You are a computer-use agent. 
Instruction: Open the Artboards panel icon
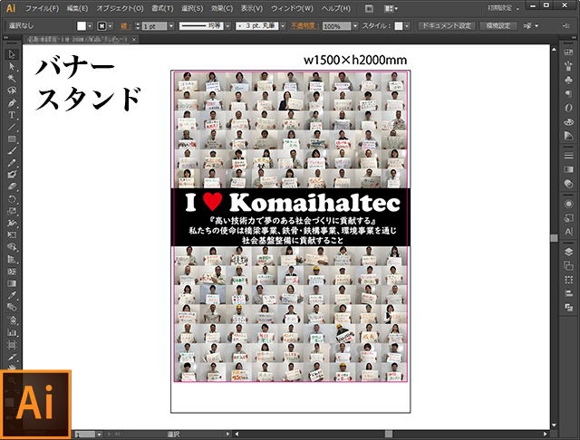point(568,265)
